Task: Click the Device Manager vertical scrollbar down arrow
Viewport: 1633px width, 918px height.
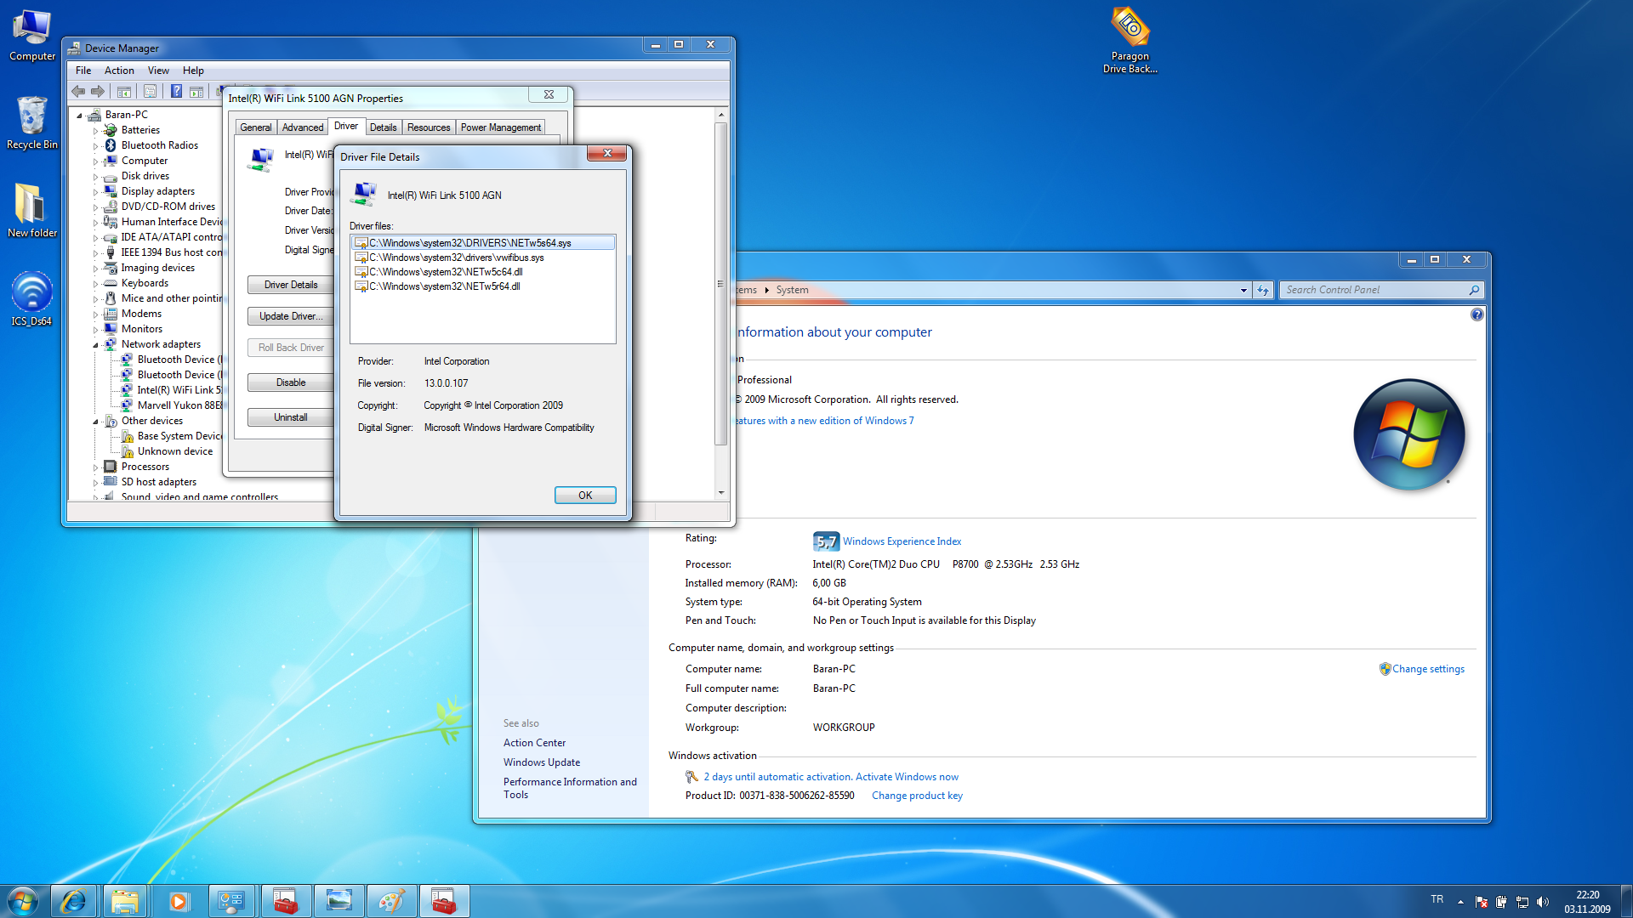Action: point(721,493)
